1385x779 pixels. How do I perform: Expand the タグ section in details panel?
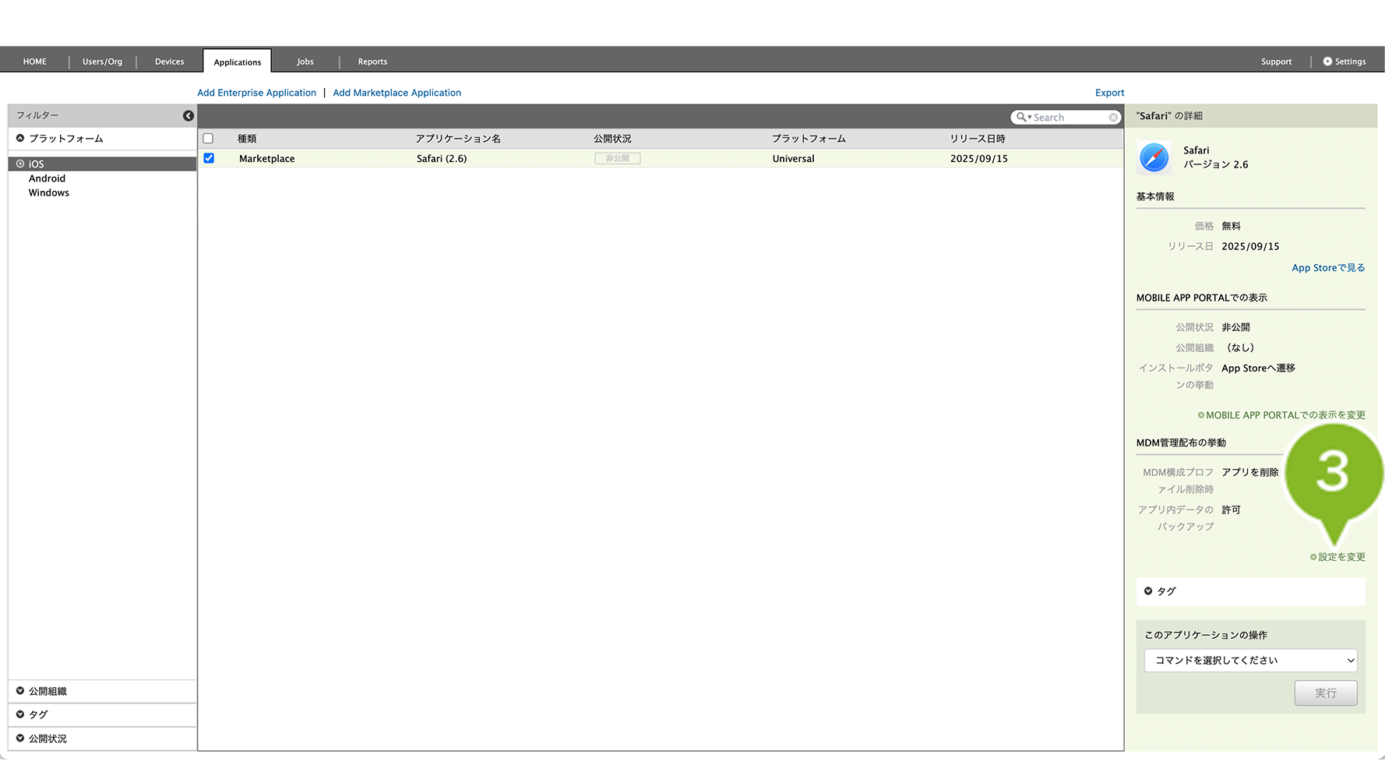click(x=1166, y=592)
